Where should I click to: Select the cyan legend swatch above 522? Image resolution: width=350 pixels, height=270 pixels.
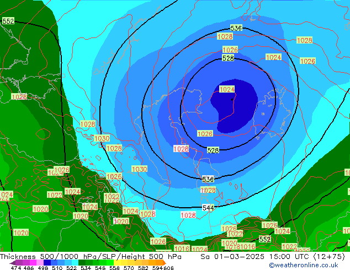75,263
